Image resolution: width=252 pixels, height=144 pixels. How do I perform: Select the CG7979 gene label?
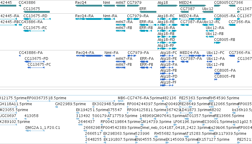[x=134, y=3]
